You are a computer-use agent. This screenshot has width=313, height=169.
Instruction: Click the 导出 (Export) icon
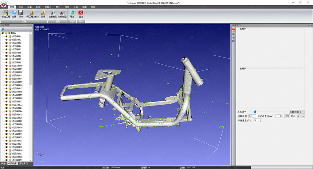72,13
